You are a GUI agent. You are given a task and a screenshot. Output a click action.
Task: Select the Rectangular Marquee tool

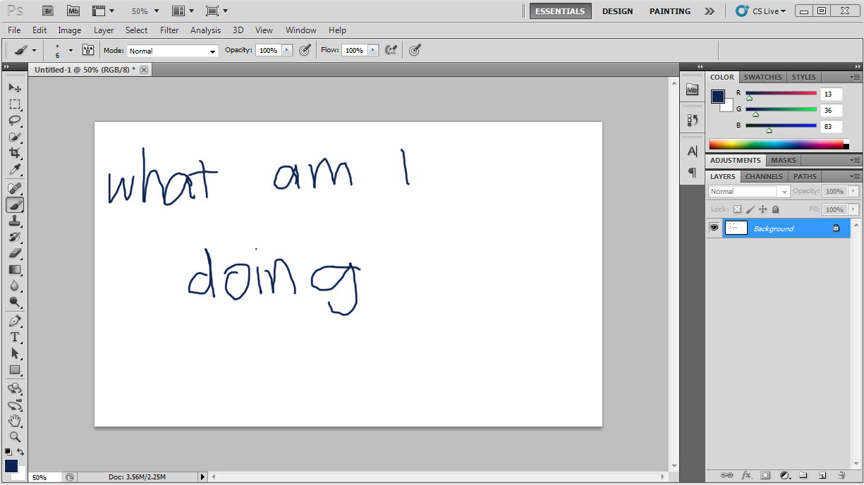coord(15,104)
